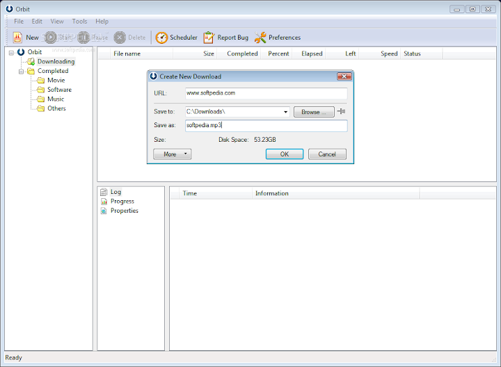Close the Create New Download dialog
Image resolution: width=501 pixels, height=367 pixels.
point(344,76)
